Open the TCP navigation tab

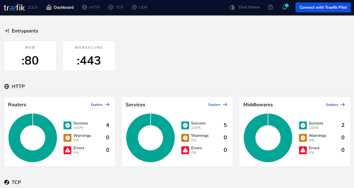tap(116, 7)
